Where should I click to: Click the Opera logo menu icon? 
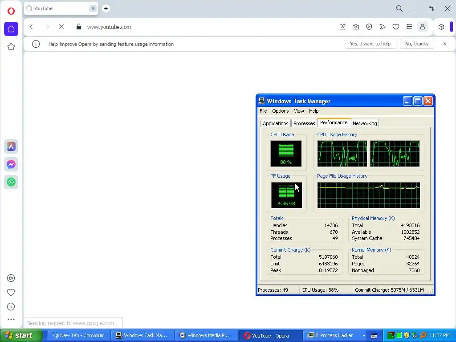[x=11, y=11]
